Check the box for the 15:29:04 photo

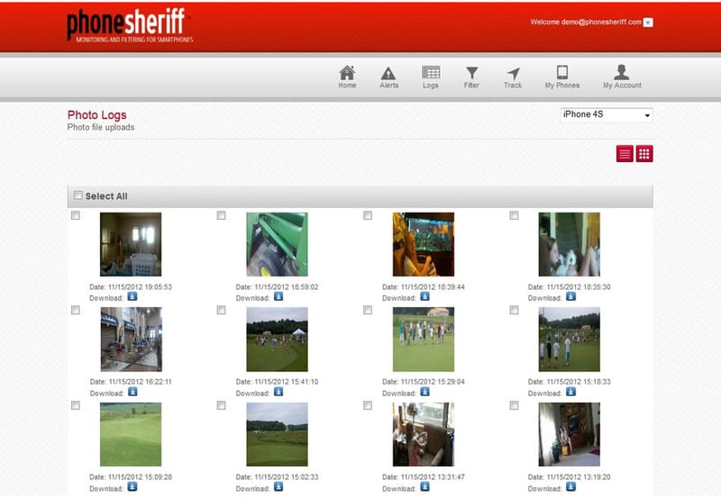coord(368,311)
